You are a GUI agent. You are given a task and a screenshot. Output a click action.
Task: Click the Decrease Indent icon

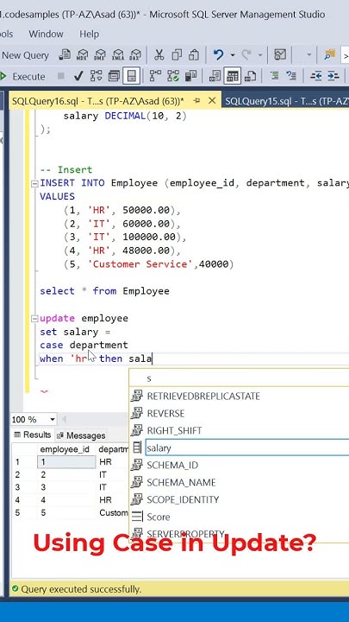[315, 76]
